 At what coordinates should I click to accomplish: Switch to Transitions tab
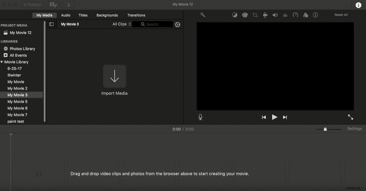coord(136,15)
